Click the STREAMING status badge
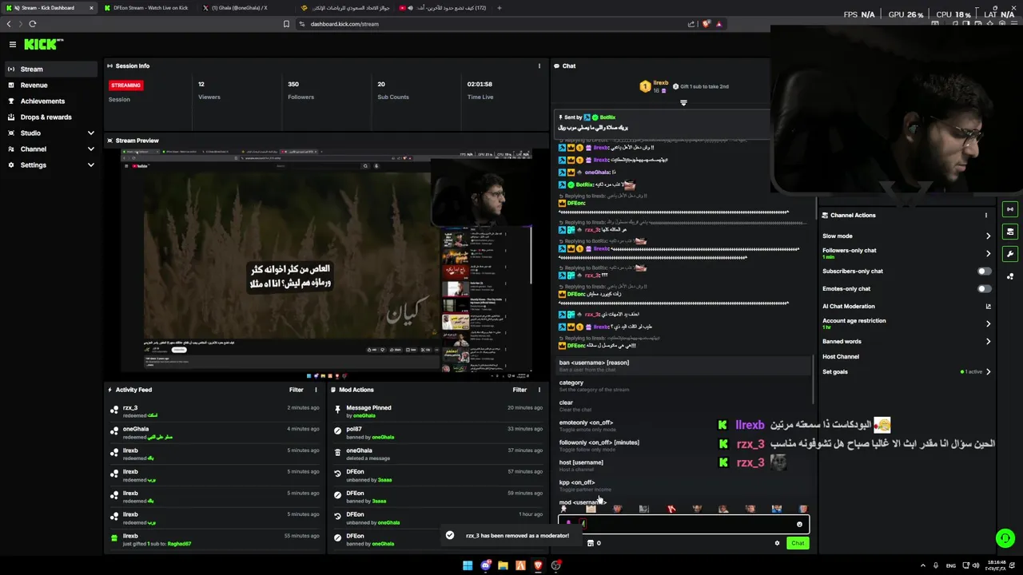 [x=126, y=85]
